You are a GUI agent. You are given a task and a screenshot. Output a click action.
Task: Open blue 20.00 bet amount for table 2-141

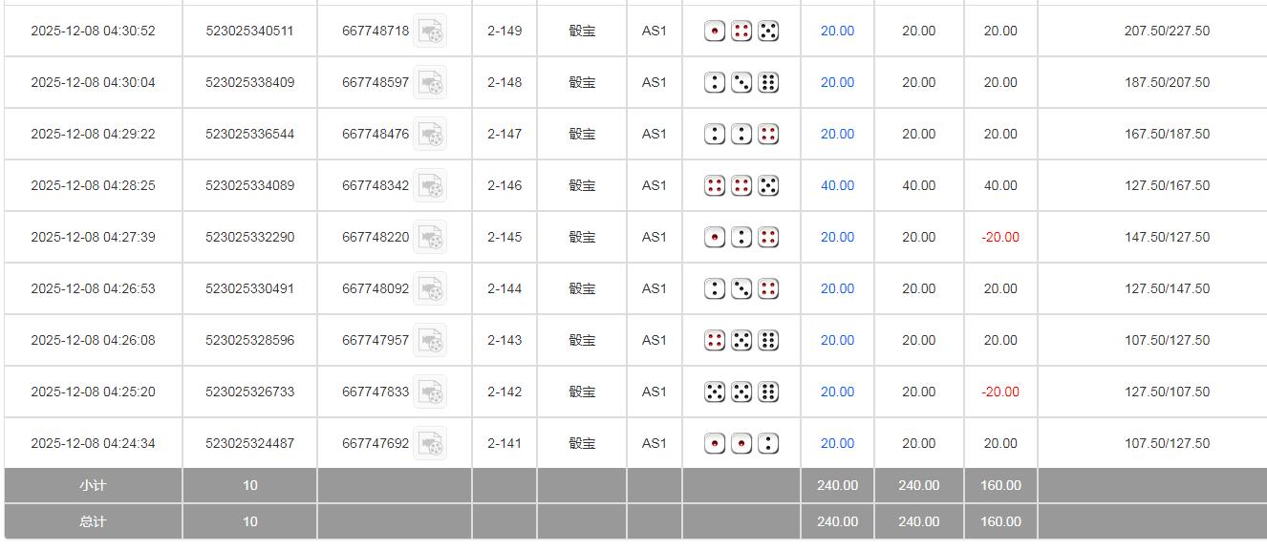(x=837, y=444)
